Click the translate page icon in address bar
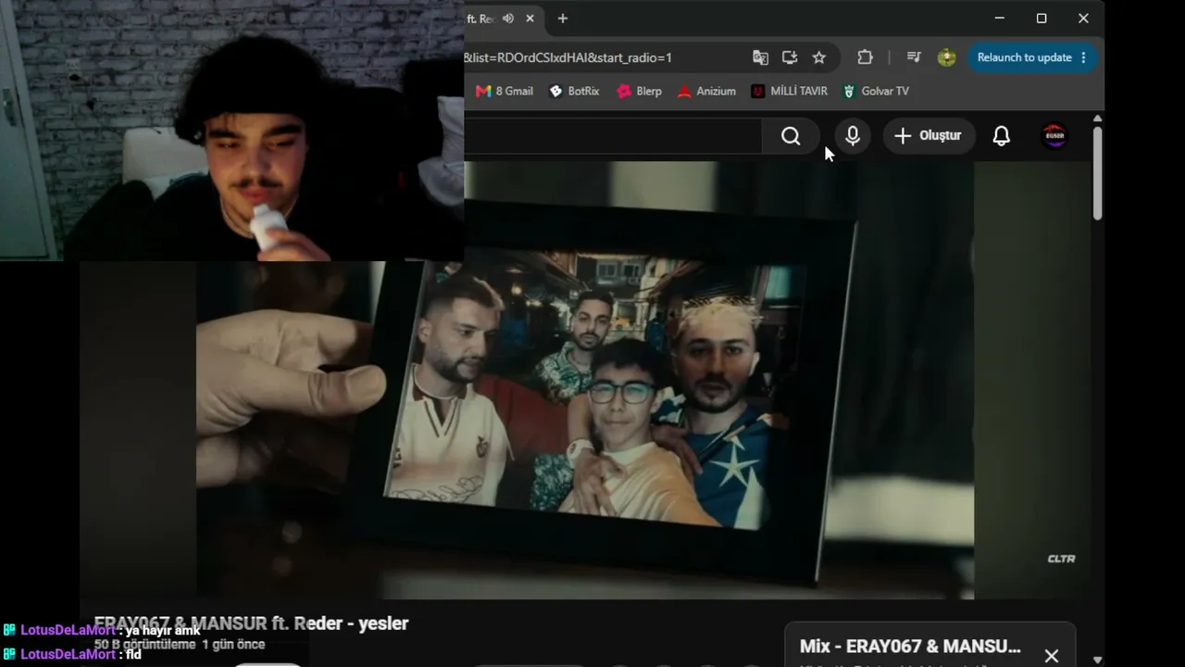1185x667 pixels. click(x=760, y=57)
